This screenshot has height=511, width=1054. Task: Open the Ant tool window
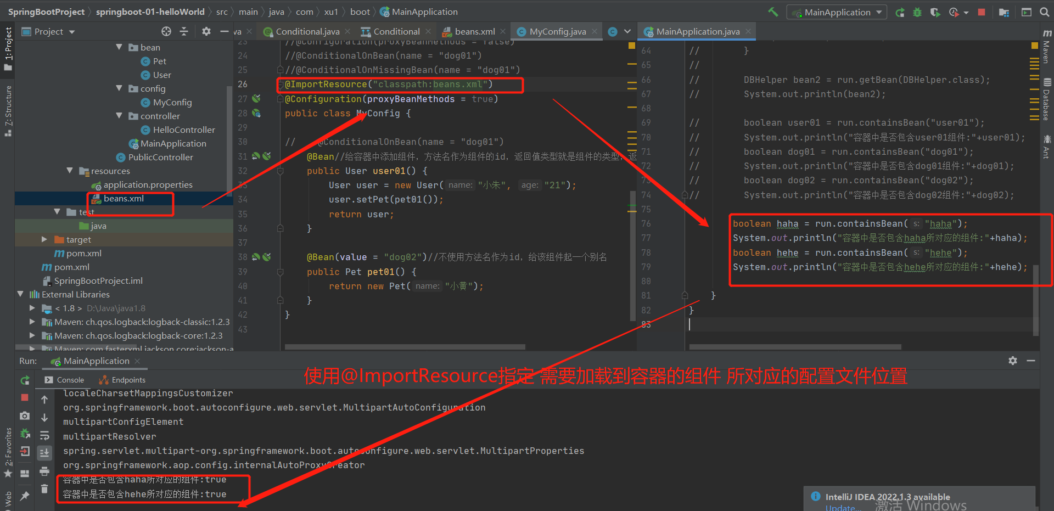[x=1046, y=147]
